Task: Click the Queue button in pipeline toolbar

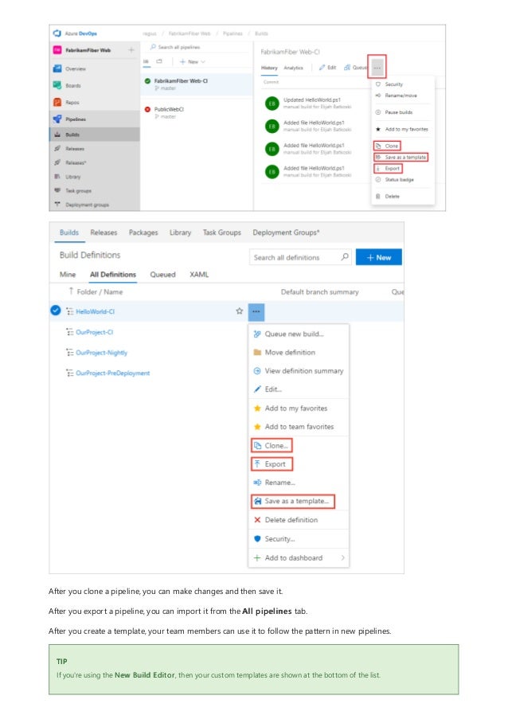Action: pos(355,68)
